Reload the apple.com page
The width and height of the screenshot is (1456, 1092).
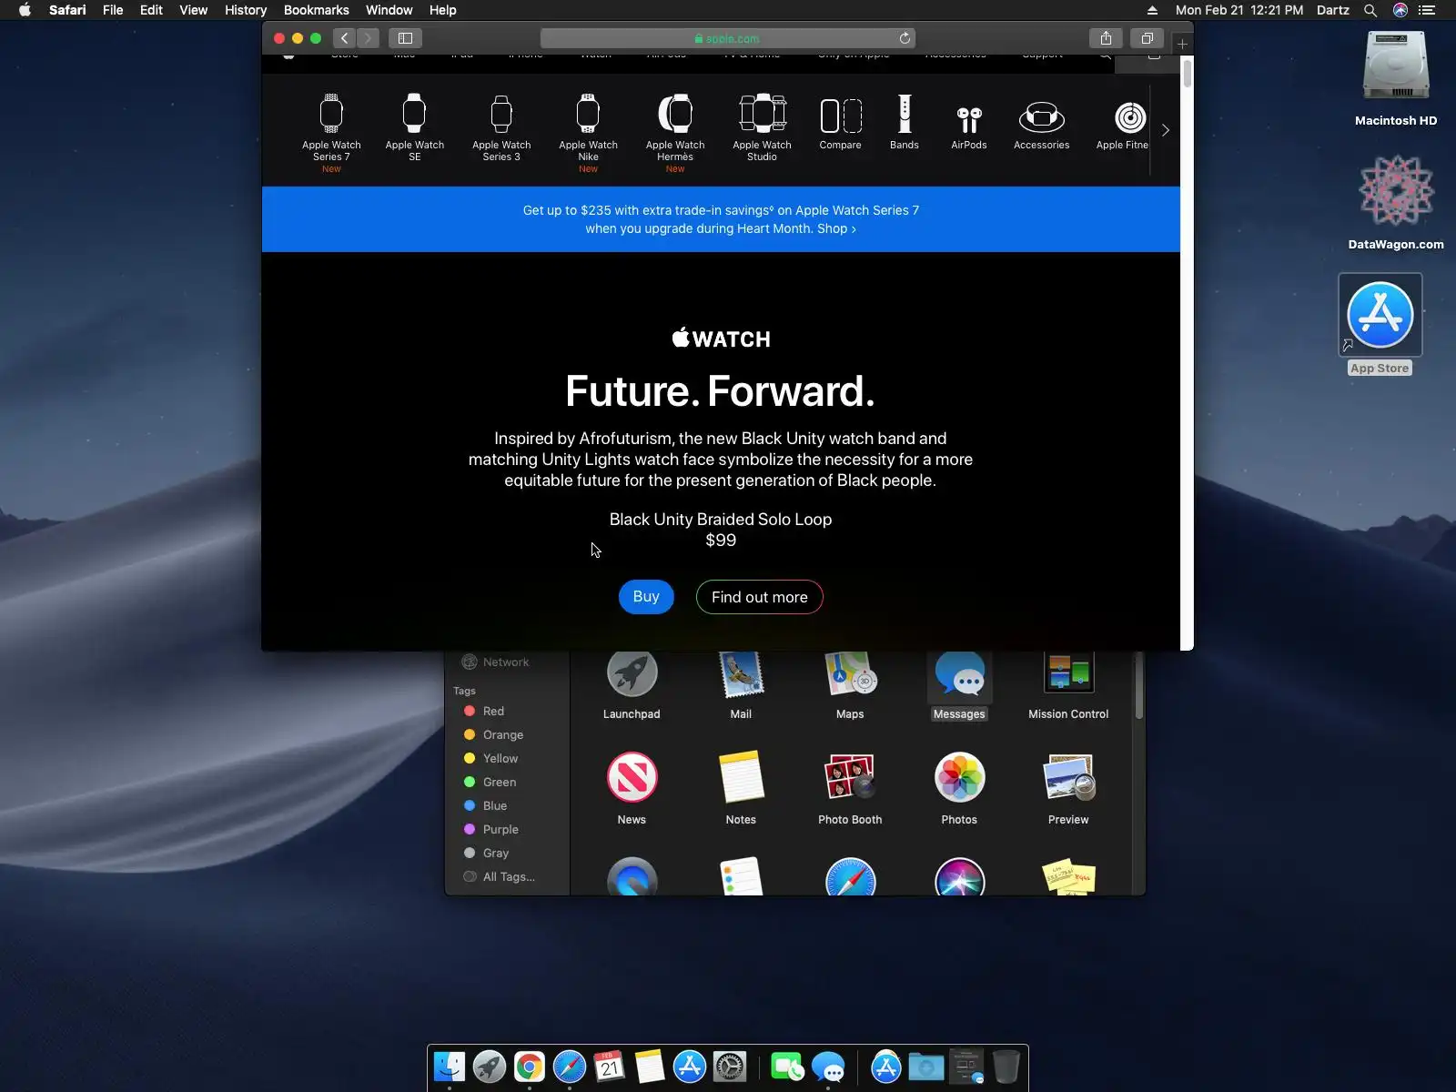click(x=905, y=38)
